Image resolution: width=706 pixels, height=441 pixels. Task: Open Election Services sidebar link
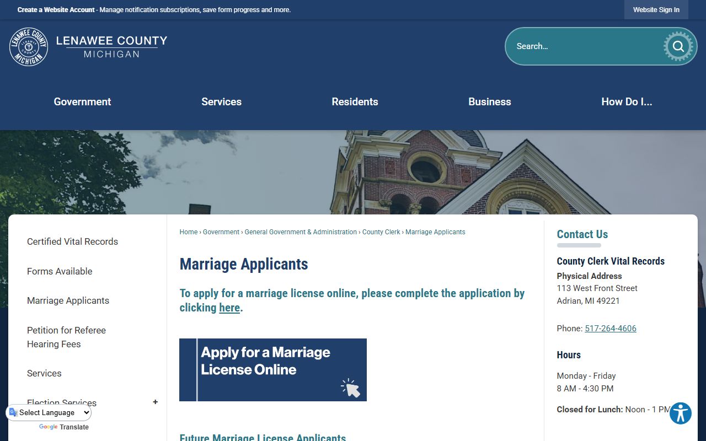[x=62, y=403]
